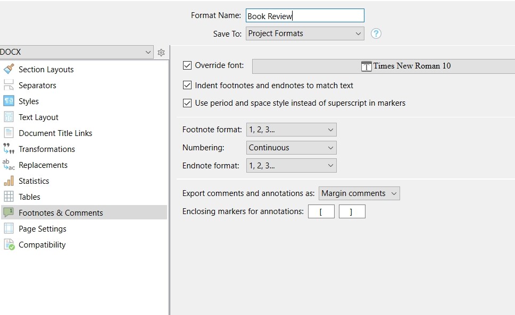Open the gear menu beside DOCX
This screenshot has height=315, width=515.
(161, 52)
